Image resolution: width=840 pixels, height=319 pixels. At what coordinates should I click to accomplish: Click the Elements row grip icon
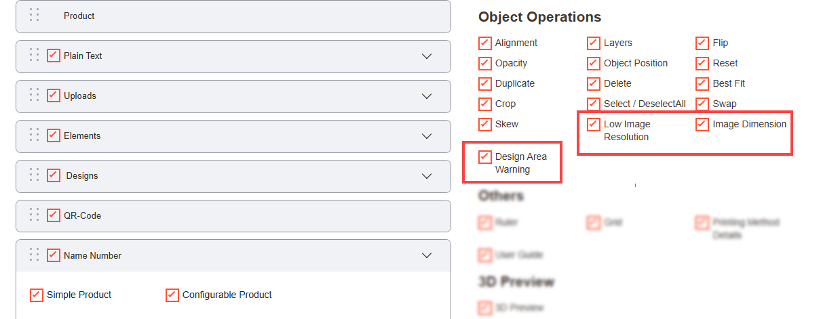35,135
